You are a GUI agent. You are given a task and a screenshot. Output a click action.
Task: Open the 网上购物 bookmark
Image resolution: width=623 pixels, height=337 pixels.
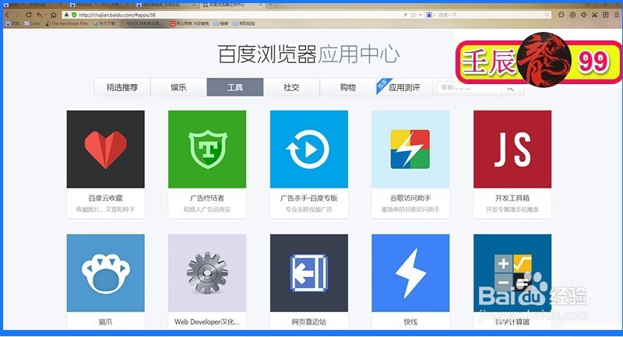coord(189,23)
